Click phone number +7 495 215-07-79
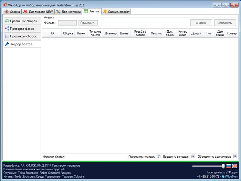 point(208,177)
